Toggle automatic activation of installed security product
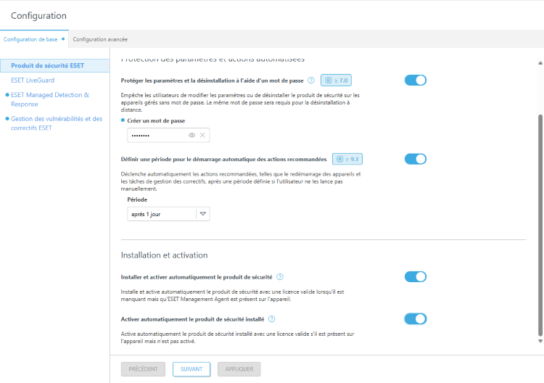This screenshot has width=544, height=383. click(x=415, y=318)
